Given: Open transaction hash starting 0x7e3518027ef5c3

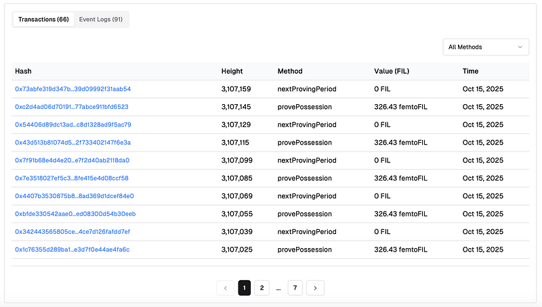Looking at the screenshot, I should [x=71, y=179].
